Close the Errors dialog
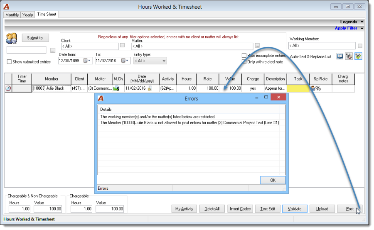The width and height of the screenshot is (374, 230). 278,97
